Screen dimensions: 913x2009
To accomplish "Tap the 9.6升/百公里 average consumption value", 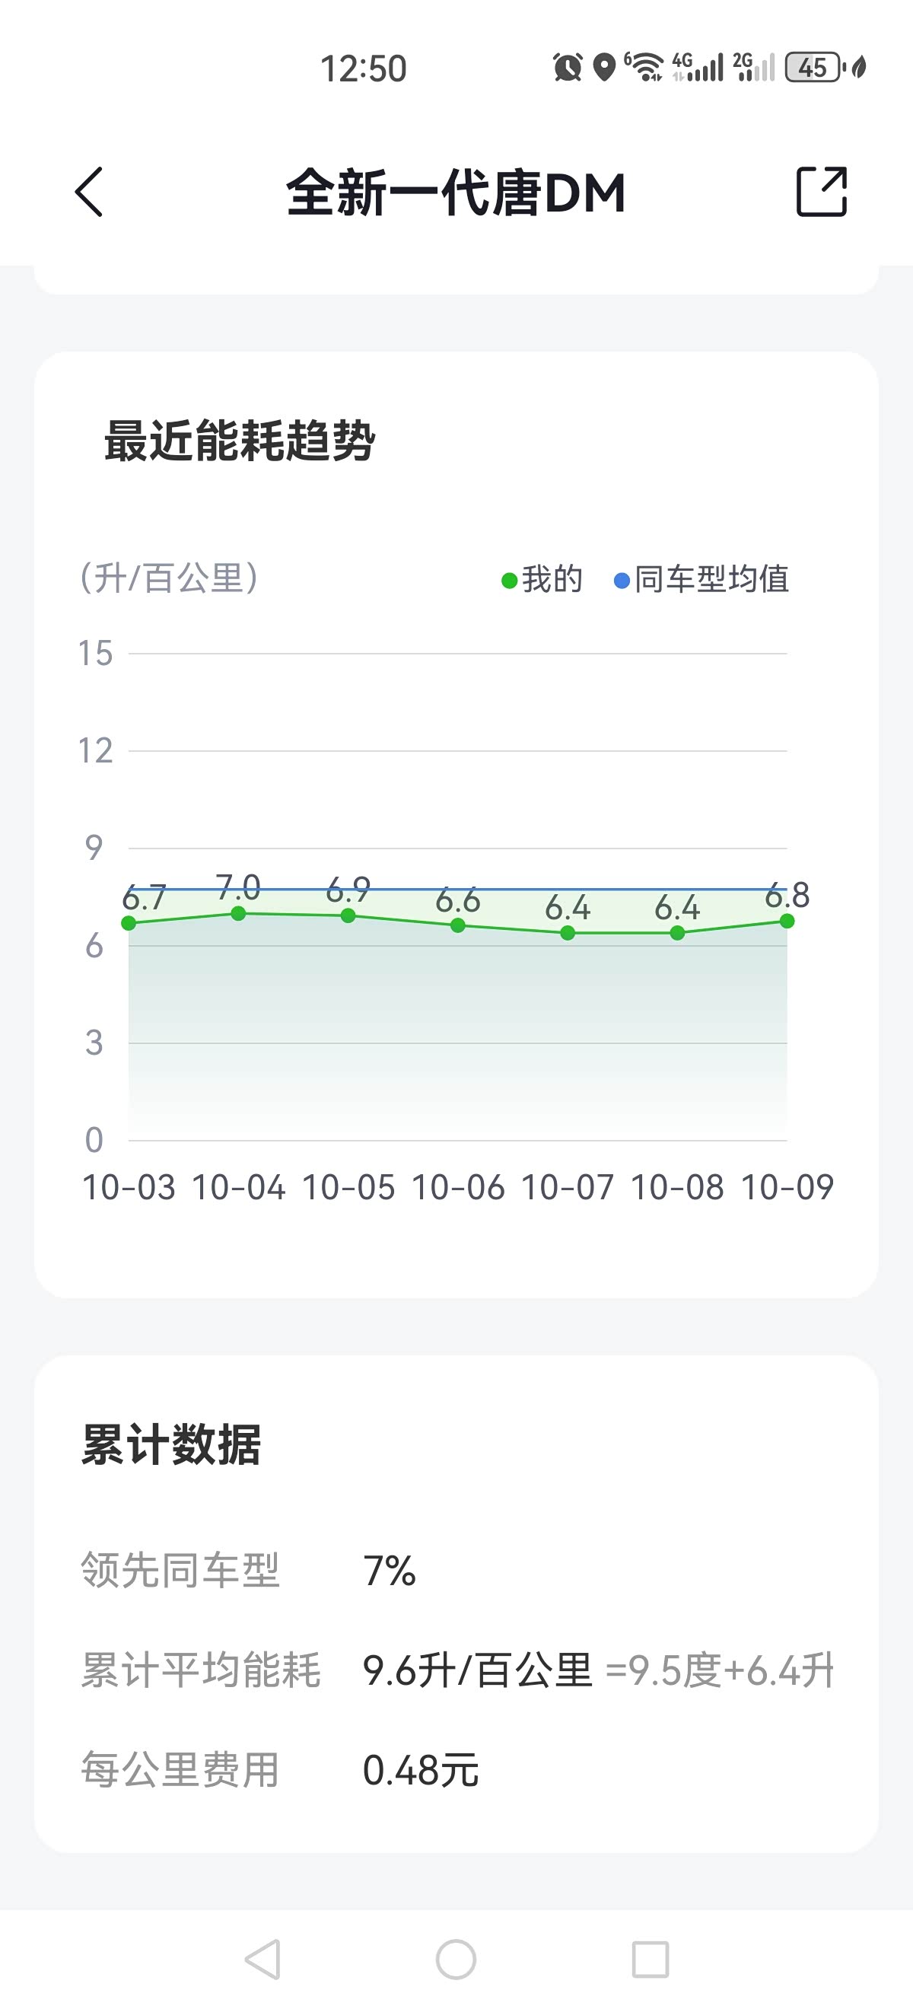I will (x=477, y=1670).
